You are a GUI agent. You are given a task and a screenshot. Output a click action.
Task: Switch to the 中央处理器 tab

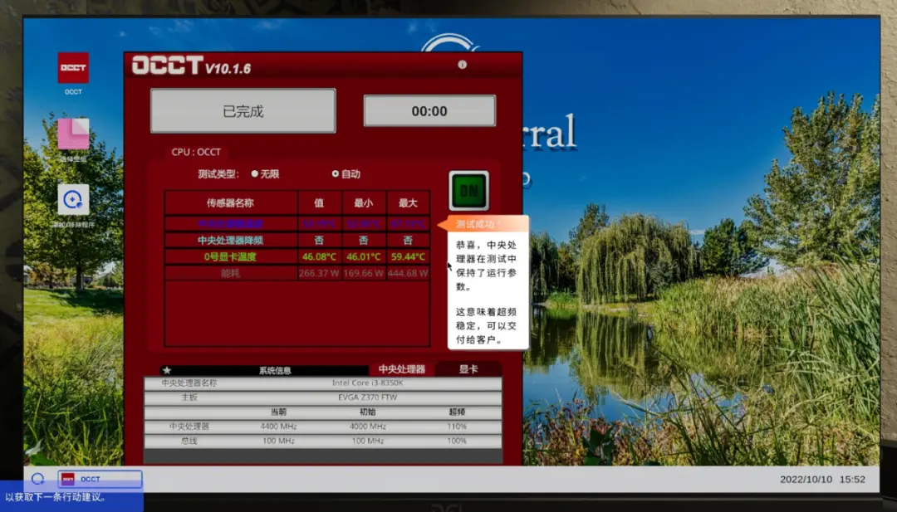(402, 369)
